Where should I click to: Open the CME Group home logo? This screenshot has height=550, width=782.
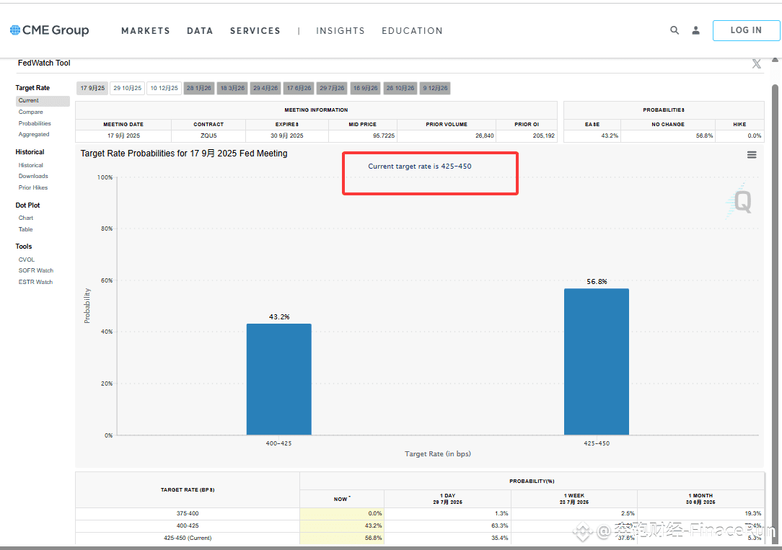(x=49, y=30)
